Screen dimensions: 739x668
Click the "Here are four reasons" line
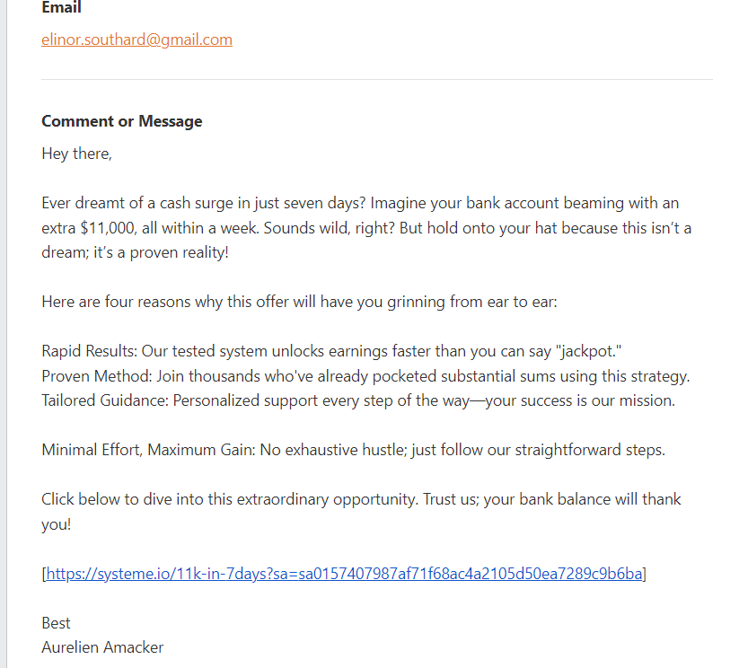pos(299,302)
